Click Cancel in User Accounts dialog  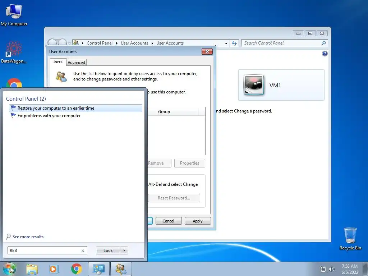coord(169,221)
